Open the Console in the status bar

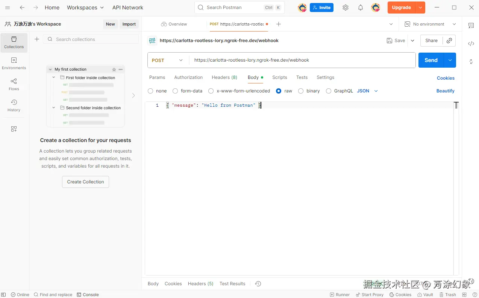[88, 295]
